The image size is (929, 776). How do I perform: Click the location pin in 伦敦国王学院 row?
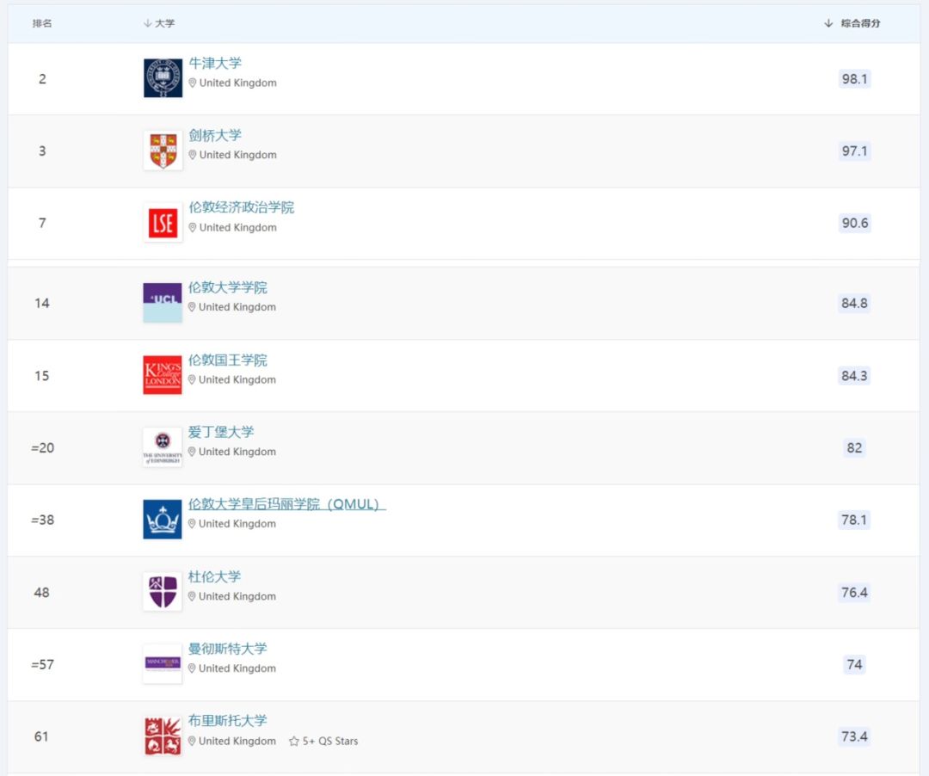click(192, 379)
